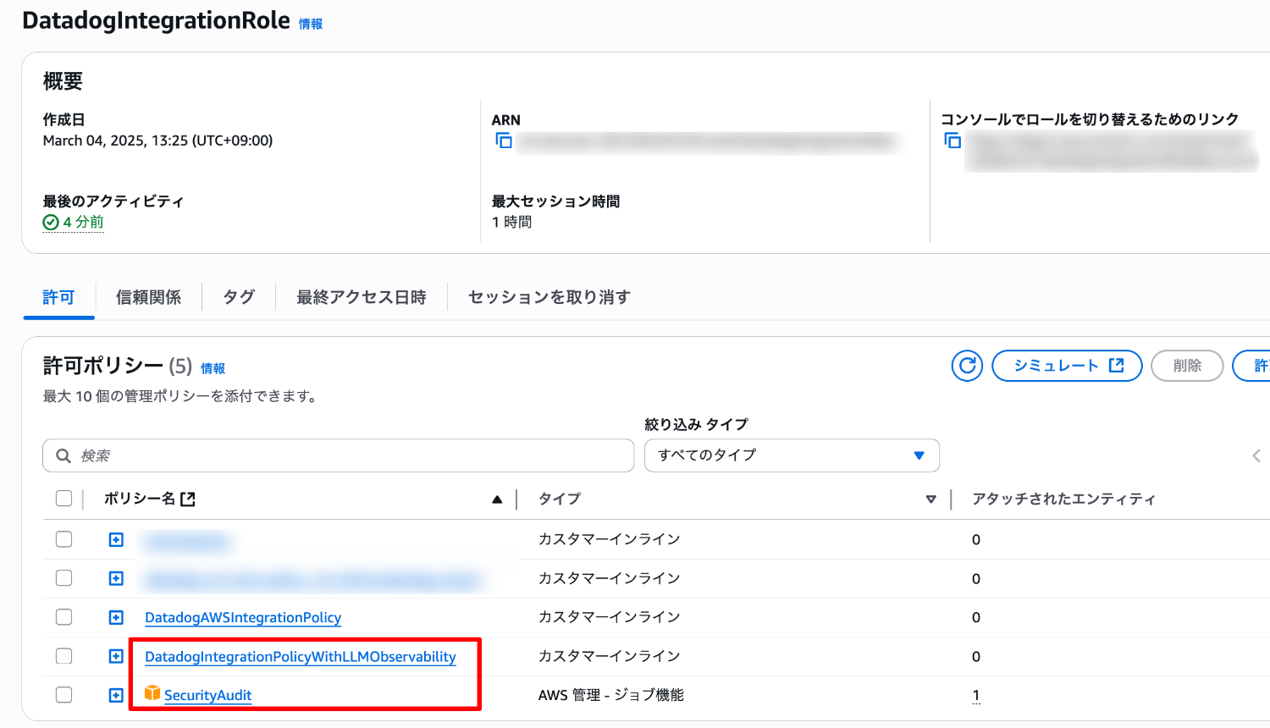Click the external link icon beside ポリシー名
Viewport: 1270px width, 728px height.
188,499
